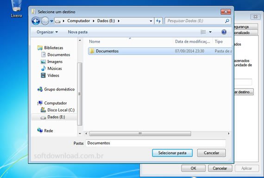Click the Pesquisar Dados (E:) search field
The height and width of the screenshot is (178, 264).
coord(198,21)
